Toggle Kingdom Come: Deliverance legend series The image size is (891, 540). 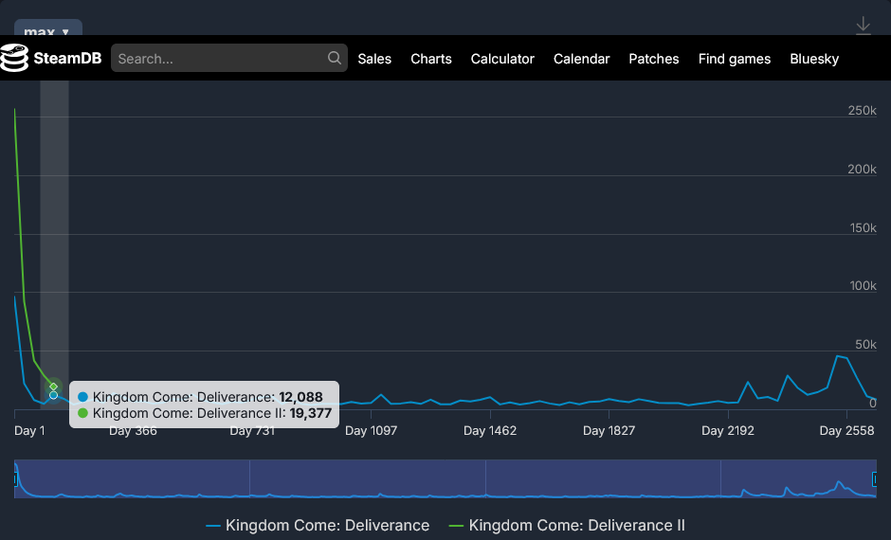[x=318, y=525]
